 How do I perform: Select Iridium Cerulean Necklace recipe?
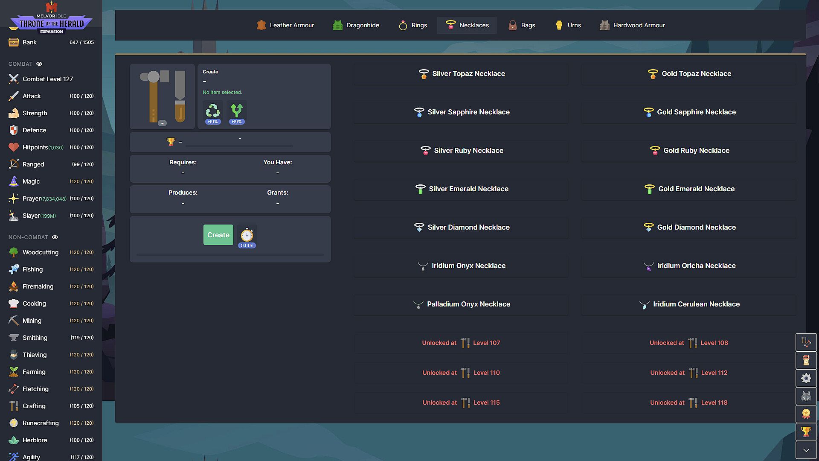689,304
